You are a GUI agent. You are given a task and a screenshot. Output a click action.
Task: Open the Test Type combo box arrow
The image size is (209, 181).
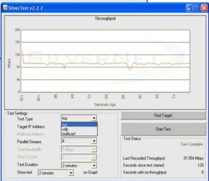click(94, 118)
